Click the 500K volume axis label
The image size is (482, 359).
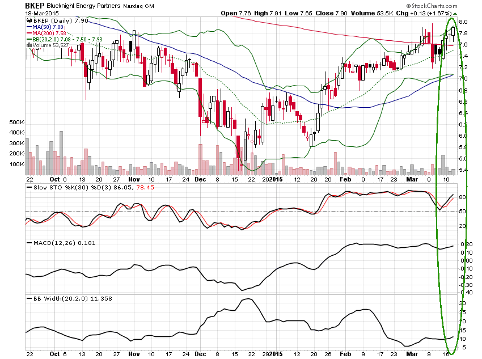click(x=16, y=123)
